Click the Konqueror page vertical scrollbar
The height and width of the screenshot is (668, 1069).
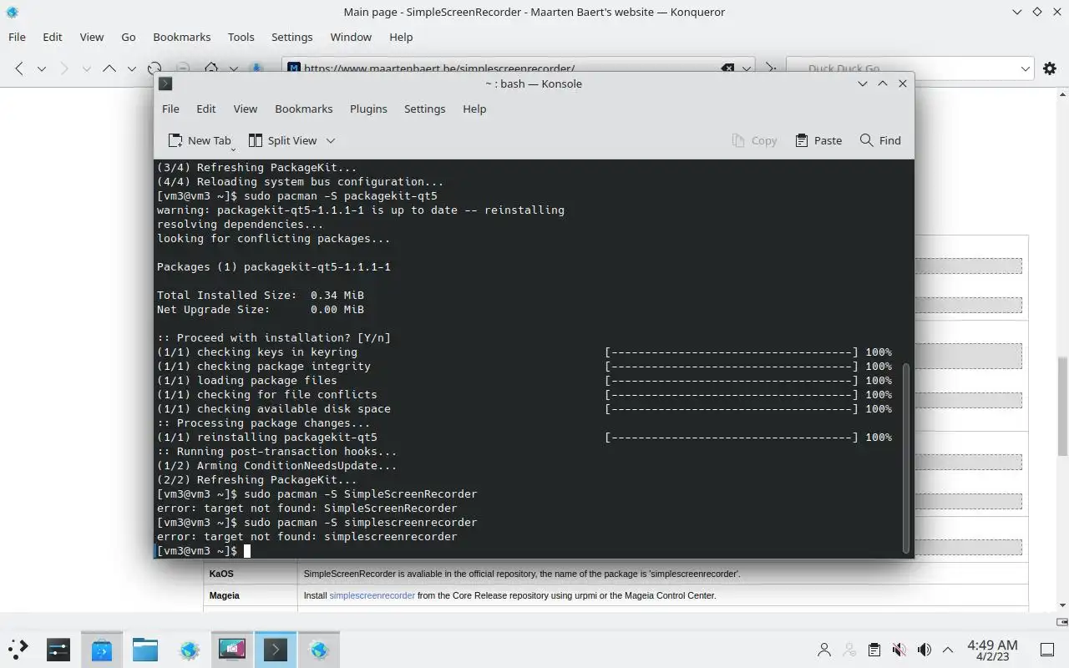tap(1062, 405)
